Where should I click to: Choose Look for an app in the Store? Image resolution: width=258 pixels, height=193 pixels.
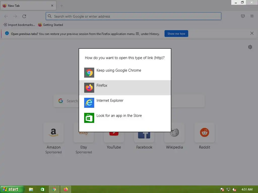tap(125, 118)
